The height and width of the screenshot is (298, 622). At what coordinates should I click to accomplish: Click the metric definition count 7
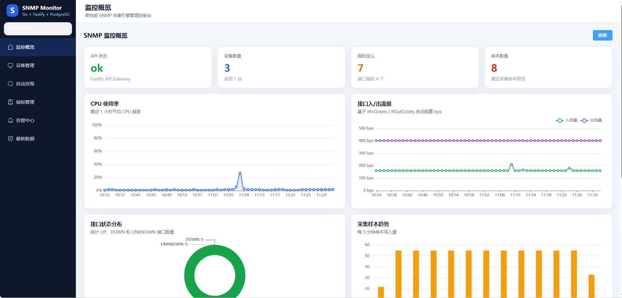(x=360, y=68)
